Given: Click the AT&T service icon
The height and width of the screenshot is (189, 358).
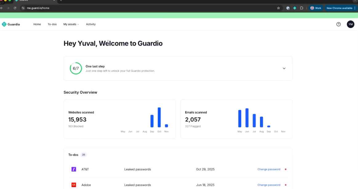Looking at the screenshot, I should [x=74, y=169].
